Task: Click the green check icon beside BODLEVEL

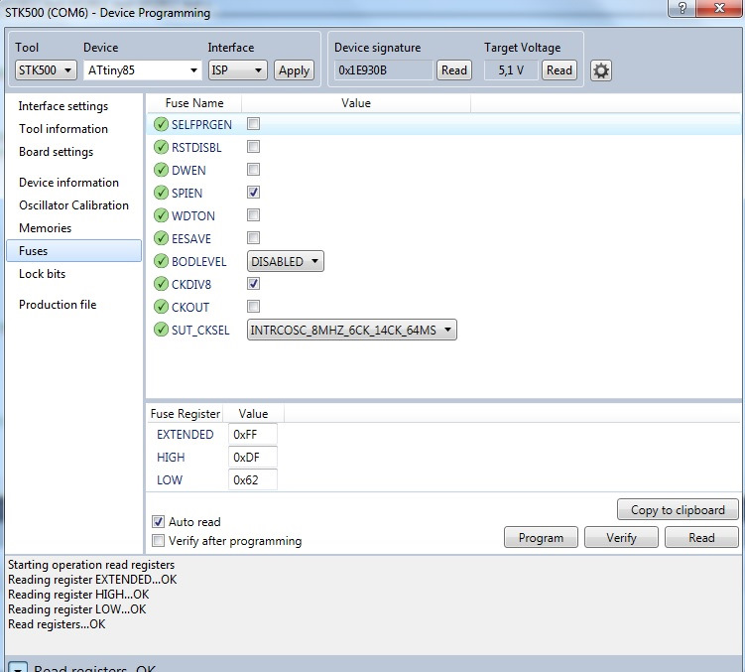Action: [162, 262]
